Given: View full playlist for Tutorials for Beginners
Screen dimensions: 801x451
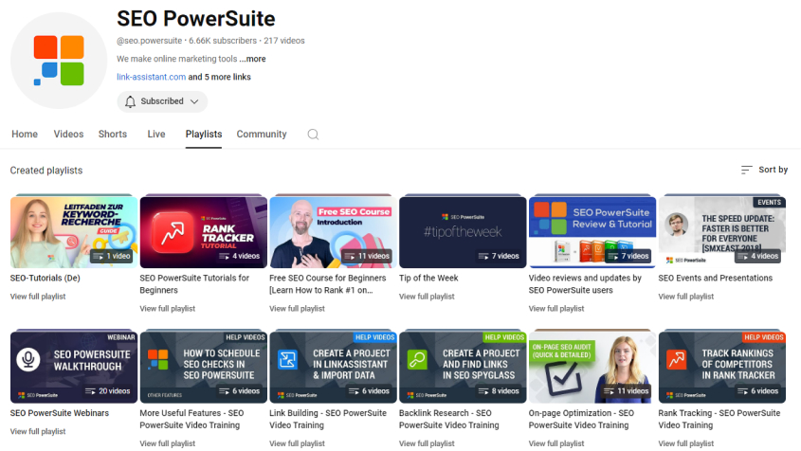Looking at the screenshot, I should tap(168, 309).
